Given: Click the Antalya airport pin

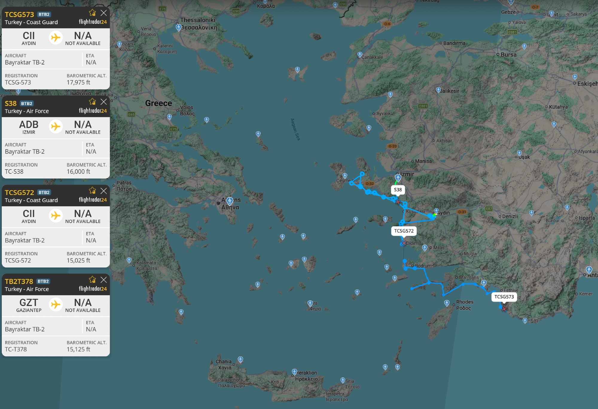Looking at the screenshot, I should (x=589, y=270).
